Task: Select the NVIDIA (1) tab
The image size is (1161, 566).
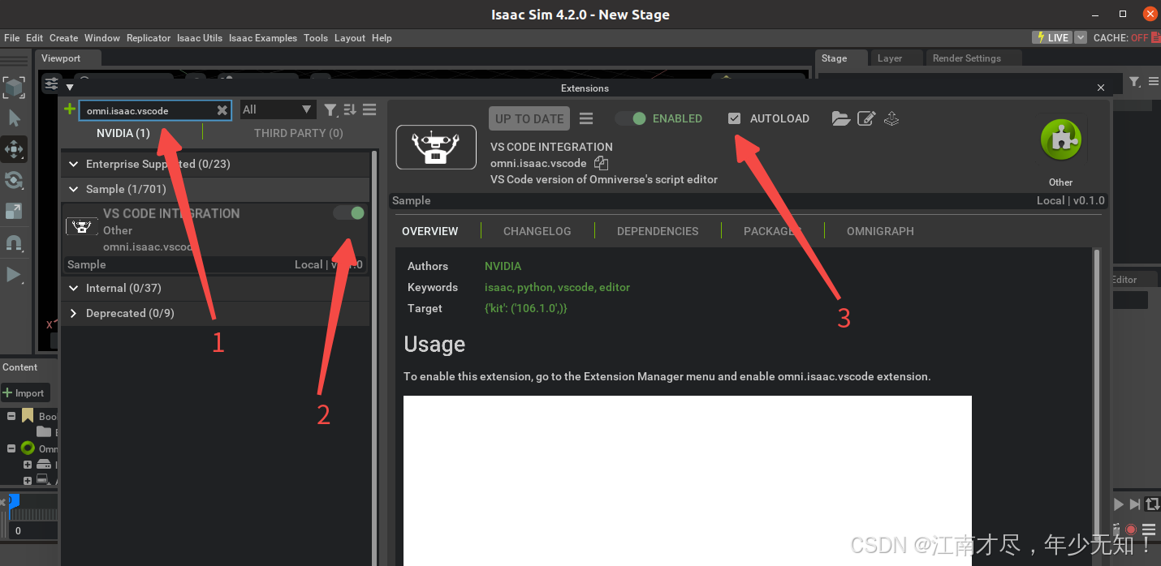Action: (x=123, y=133)
